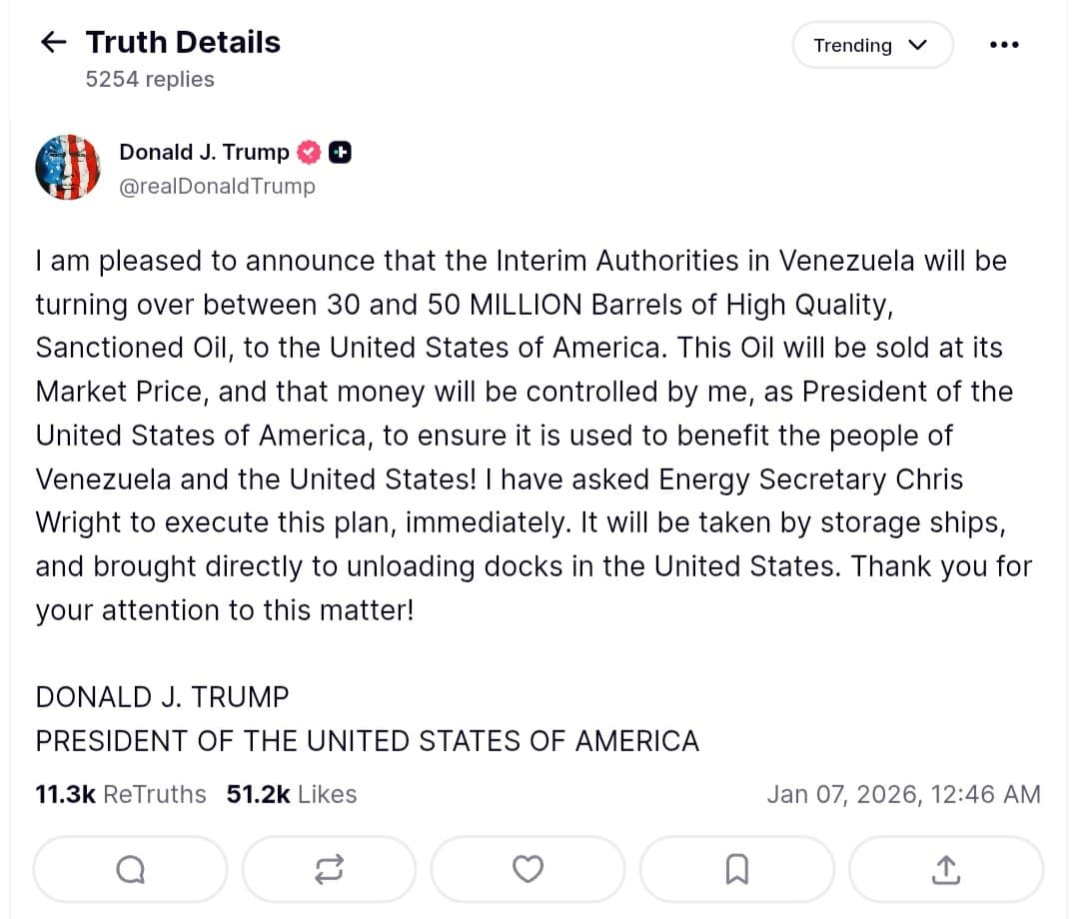Select the Truth Details header
The image size is (1079, 919).
[183, 42]
